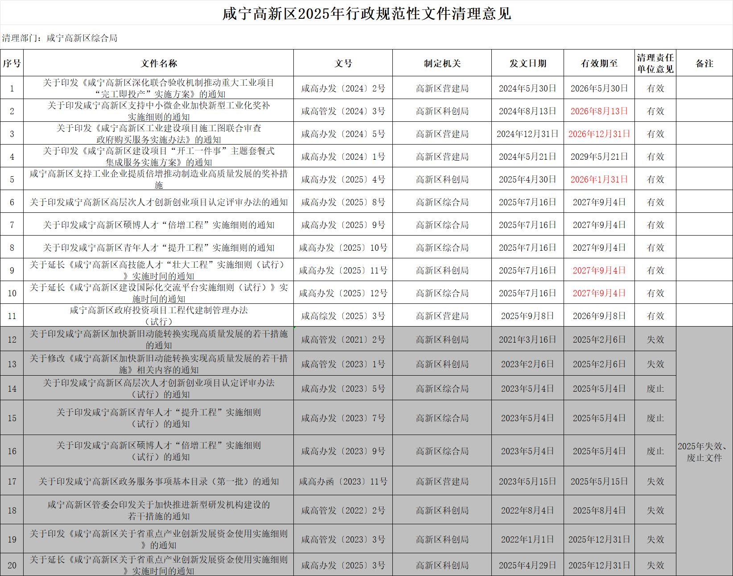
Task: Select the red date 2026年8月13日
Action: pyautogui.click(x=599, y=111)
